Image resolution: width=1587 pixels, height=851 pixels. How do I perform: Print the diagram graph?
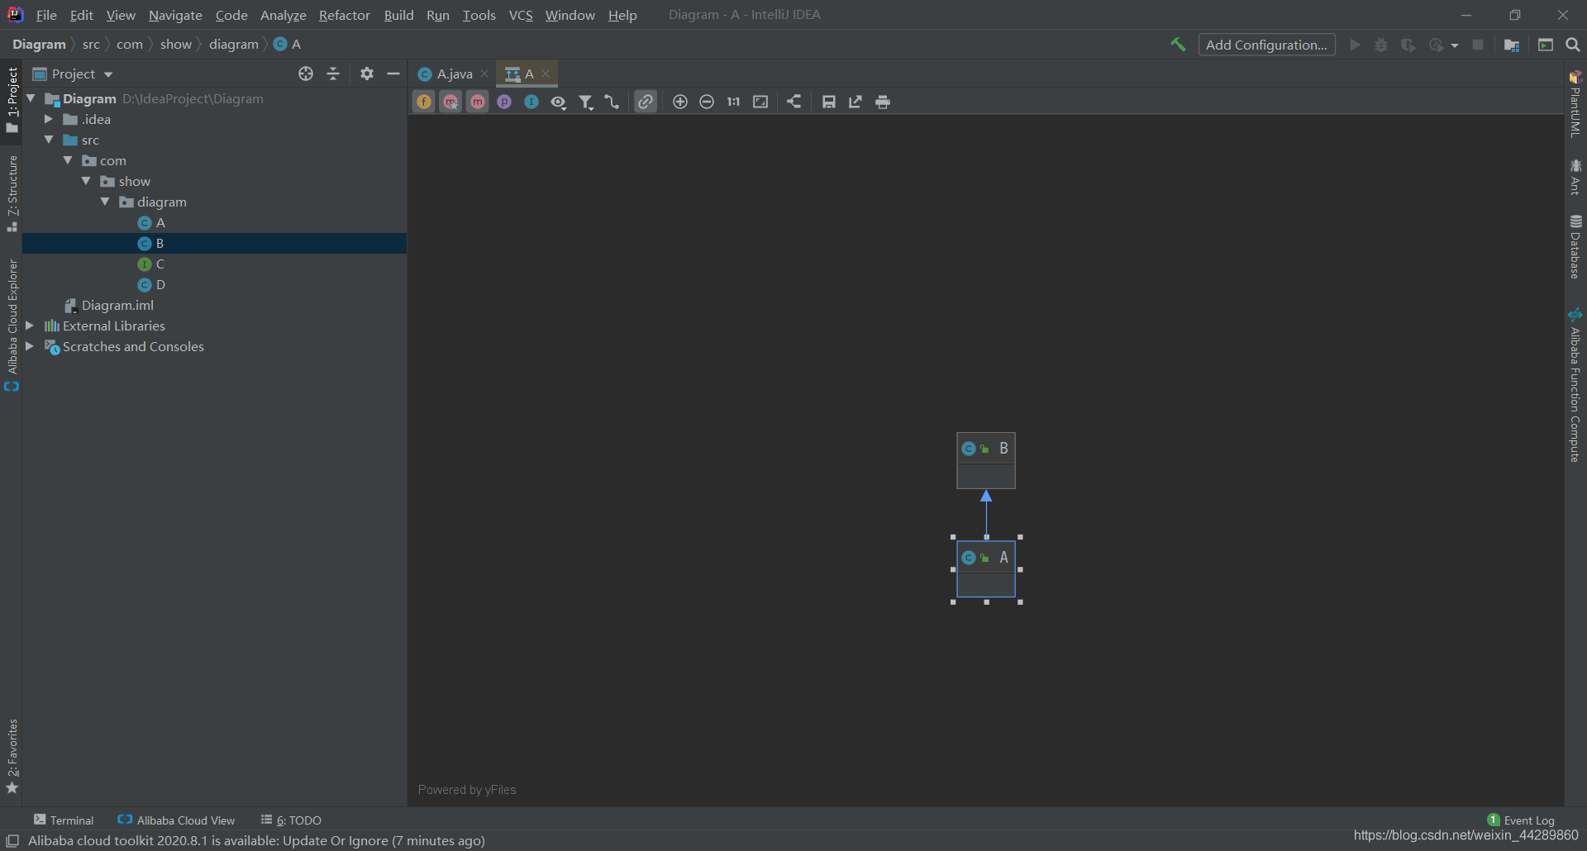[883, 102]
